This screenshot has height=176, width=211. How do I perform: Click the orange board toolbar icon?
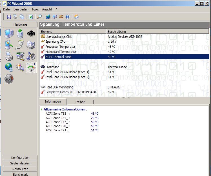point(61,17)
